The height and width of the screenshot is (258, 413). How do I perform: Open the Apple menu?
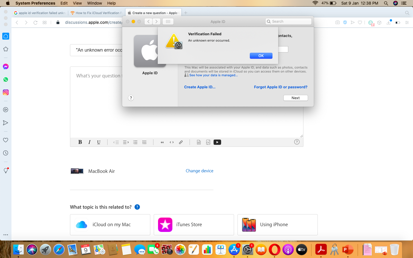pyautogui.click(x=8, y=3)
